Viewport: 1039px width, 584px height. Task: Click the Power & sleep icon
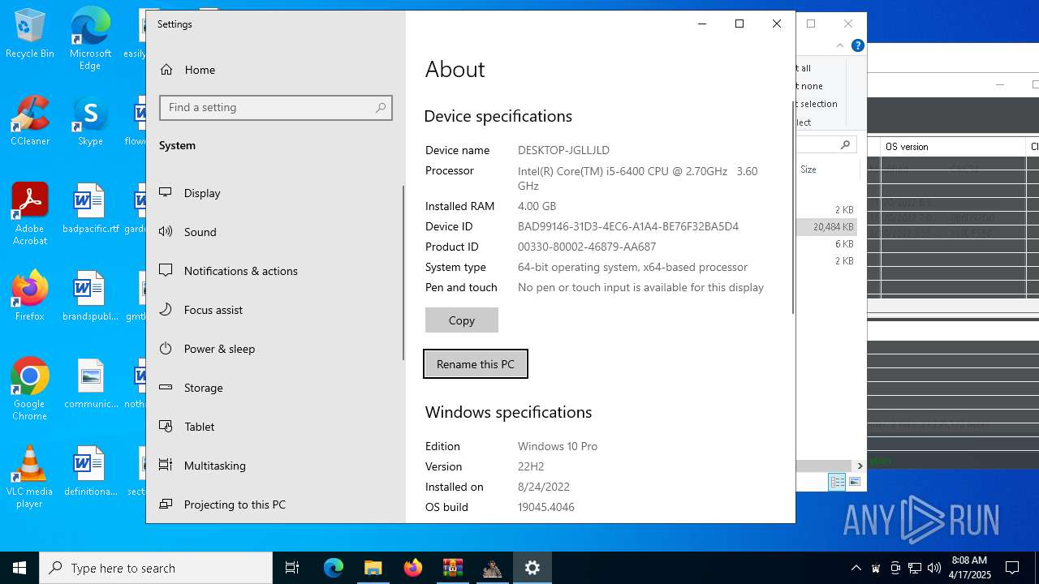point(166,348)
